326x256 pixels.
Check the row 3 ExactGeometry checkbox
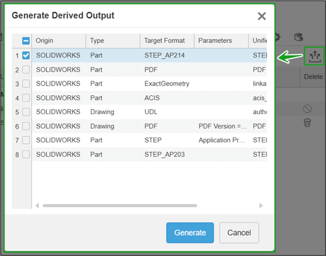[x=26, y=84]
